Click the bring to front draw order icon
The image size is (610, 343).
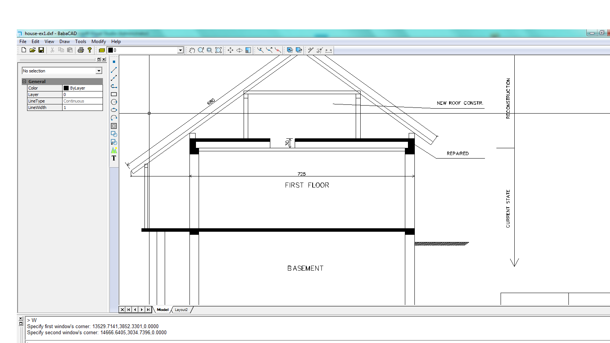tap(290, 50)
